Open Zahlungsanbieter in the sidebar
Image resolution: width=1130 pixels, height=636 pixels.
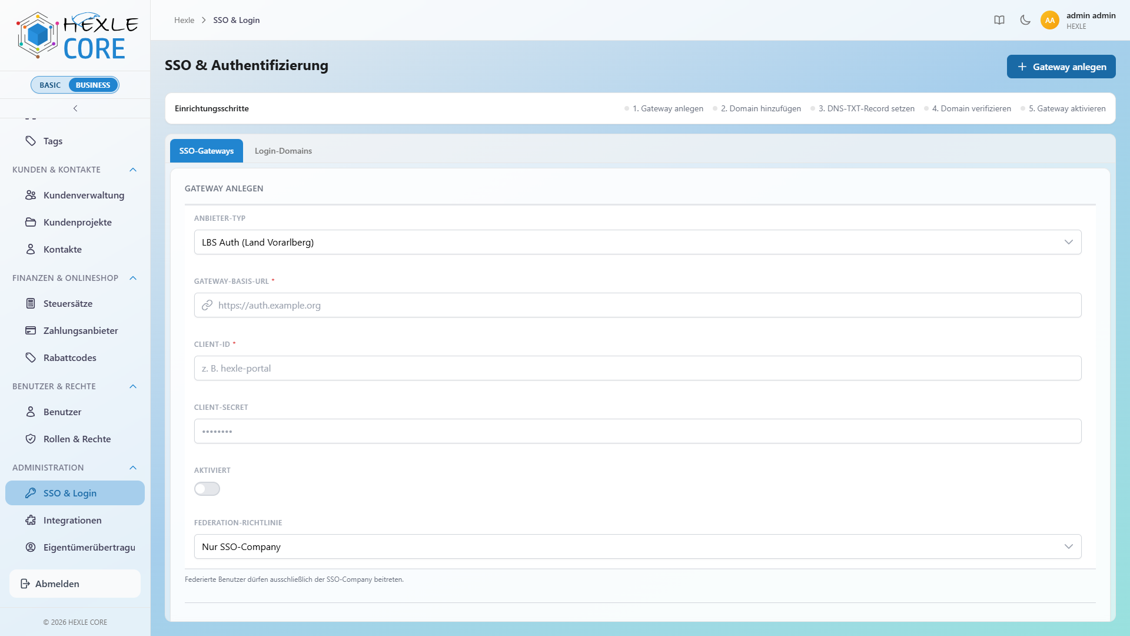75,330
